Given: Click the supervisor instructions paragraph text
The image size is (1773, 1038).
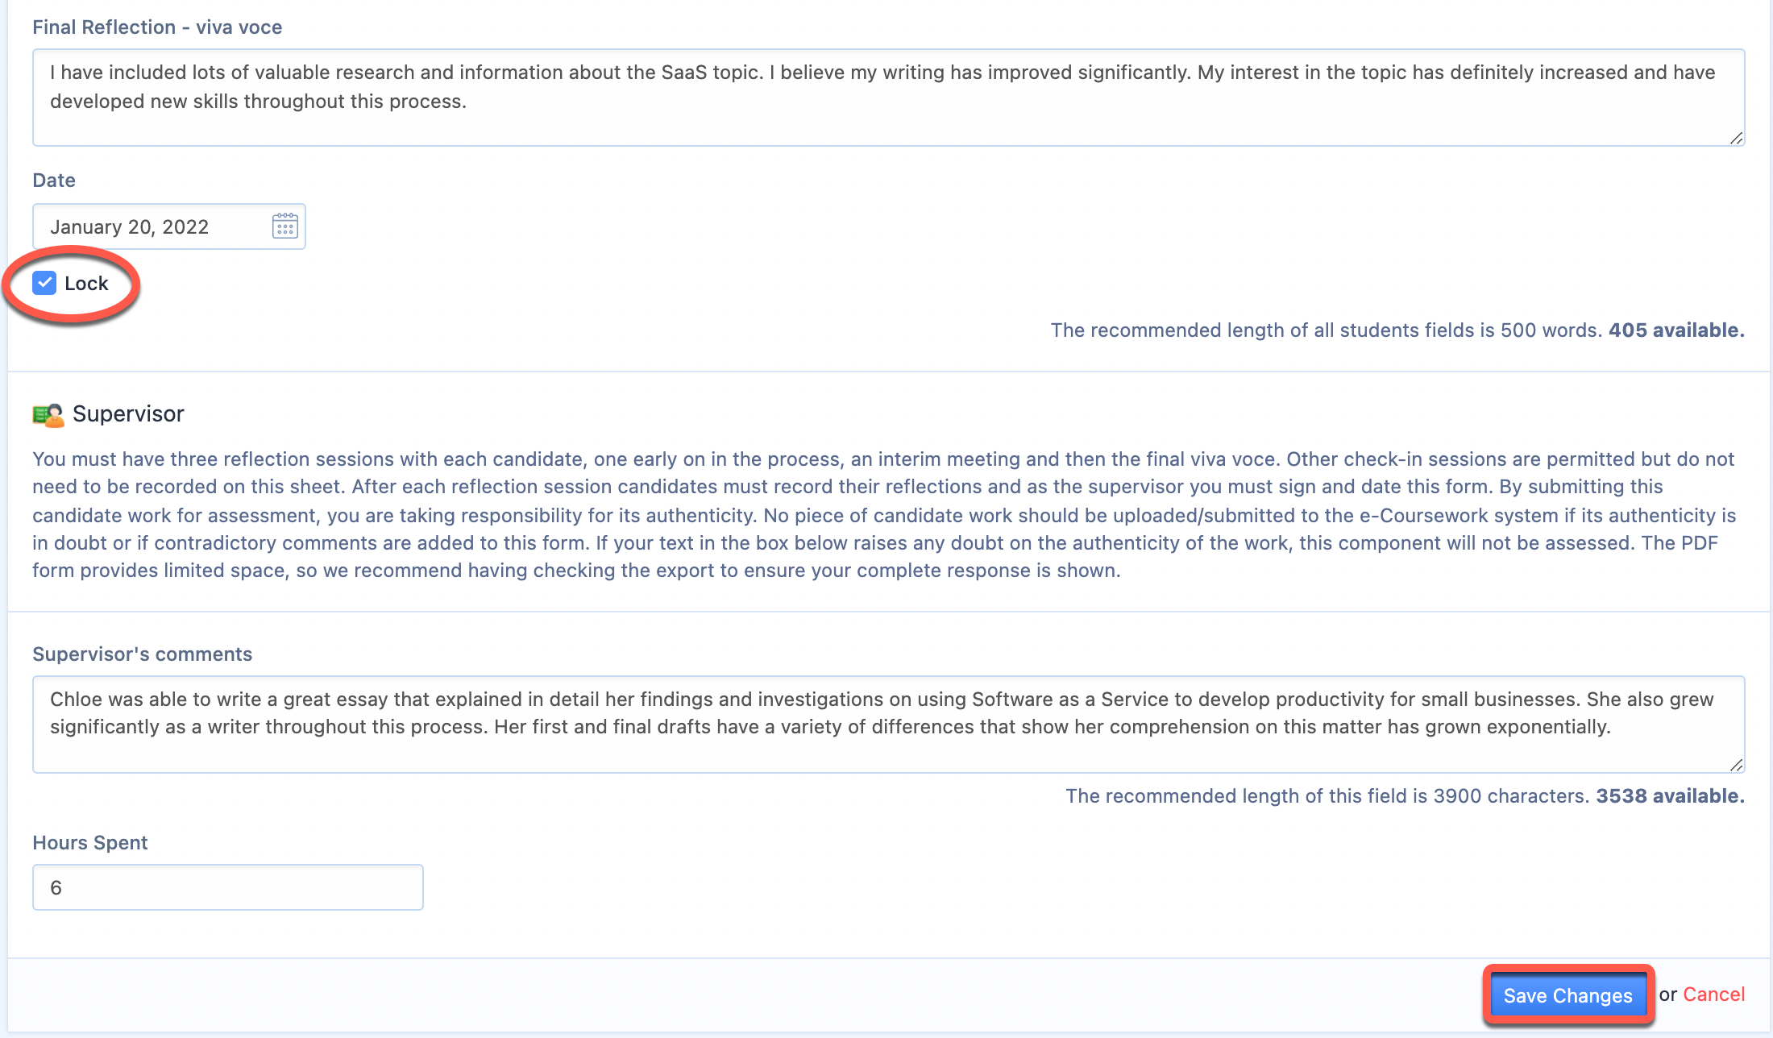Looking at the screenshot, I should (x=884, y=515).
